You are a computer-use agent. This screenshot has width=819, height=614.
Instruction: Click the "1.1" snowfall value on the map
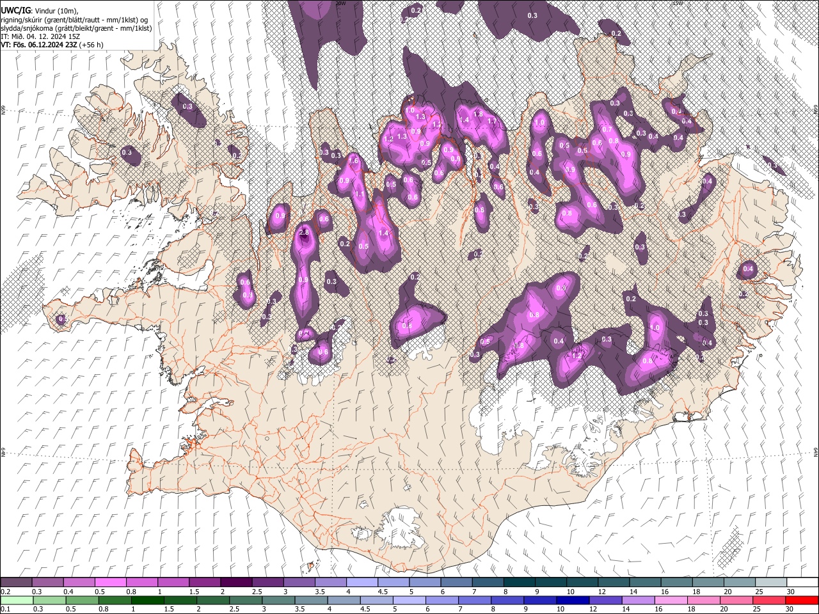360,195
